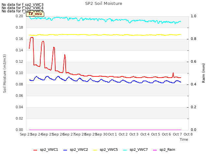Click the Oct 1 date tick label
The image size is (208, 156).
[x=112, y=134]
